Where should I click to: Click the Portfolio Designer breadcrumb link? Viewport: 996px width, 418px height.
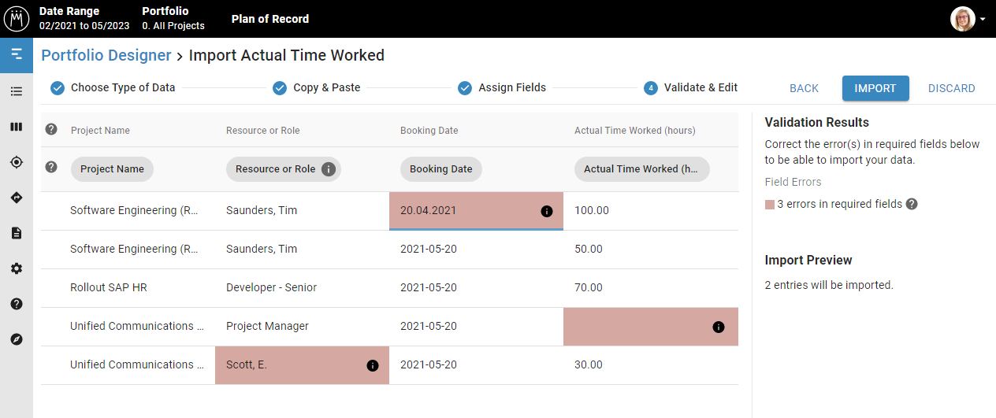pyautogui.click(x=106, y=55)
